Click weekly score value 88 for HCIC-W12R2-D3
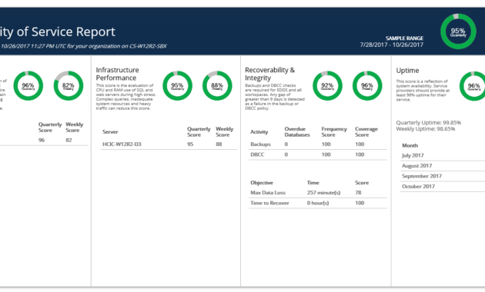This screenshot has height=292, width=485. pos(219,144)
